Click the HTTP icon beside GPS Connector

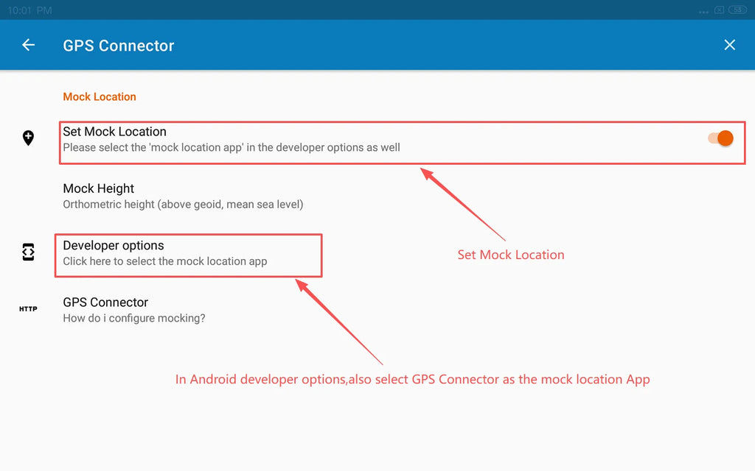(29, 309)
